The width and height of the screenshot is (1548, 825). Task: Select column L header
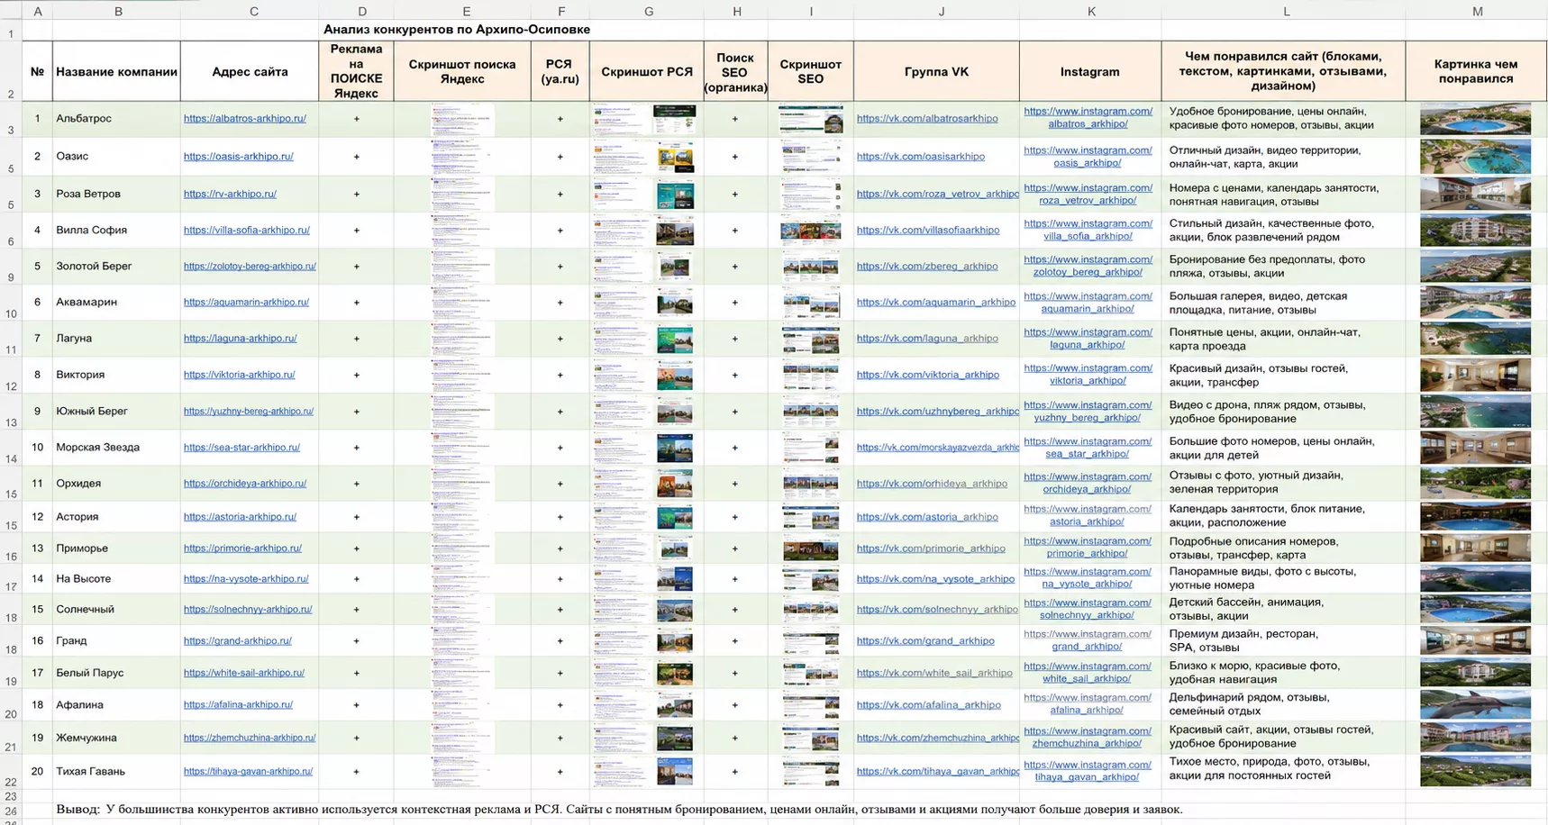pos(1286,11)
